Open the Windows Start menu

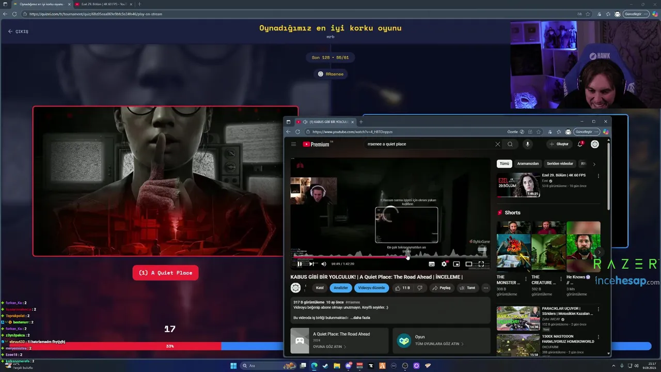tap(233, 366)
